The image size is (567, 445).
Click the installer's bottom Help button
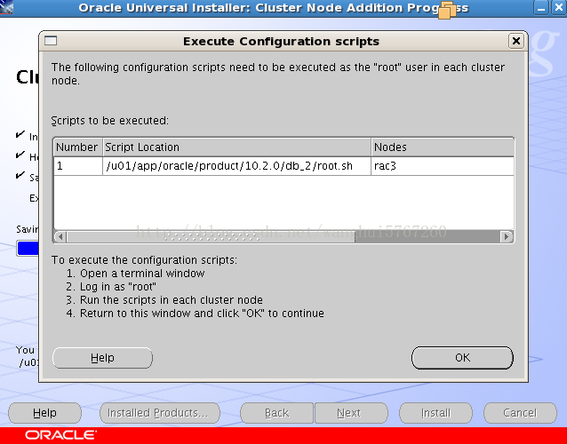pos(44,413)
